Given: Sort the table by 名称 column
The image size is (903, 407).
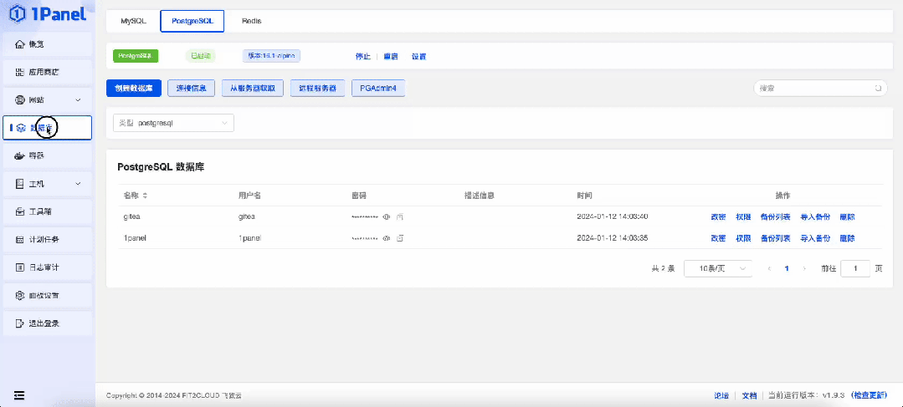Looking at the screenshot, I should point(145,196).
